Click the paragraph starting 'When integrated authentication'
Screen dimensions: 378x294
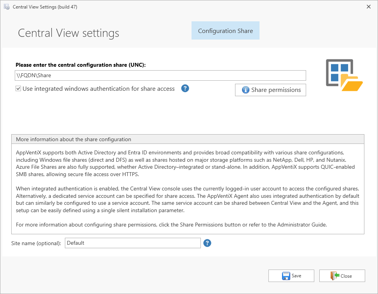(x=188, y=199)
